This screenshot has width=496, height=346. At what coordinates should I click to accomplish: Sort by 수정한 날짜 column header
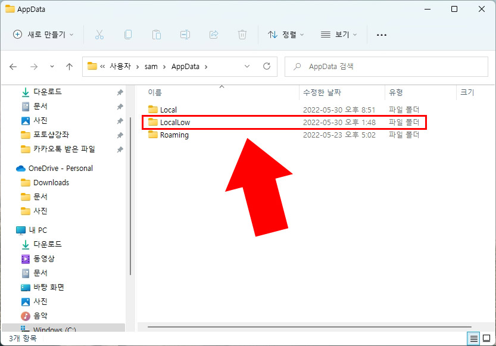[x=322, y=92]
